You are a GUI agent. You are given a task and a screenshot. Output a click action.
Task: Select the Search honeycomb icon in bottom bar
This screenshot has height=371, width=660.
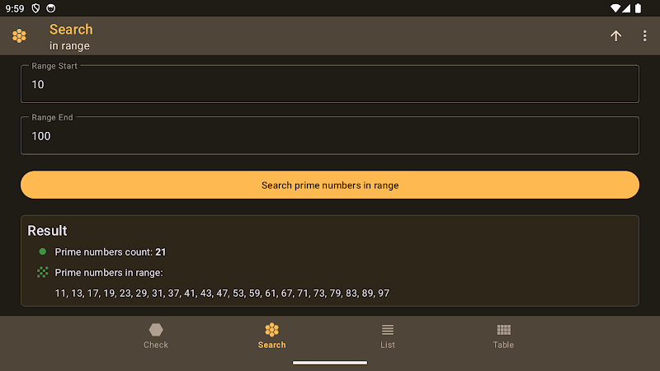pos(272,329)
